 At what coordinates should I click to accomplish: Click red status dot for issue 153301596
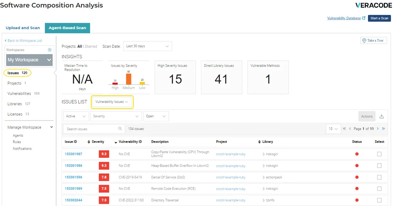[x=357, y=177]
